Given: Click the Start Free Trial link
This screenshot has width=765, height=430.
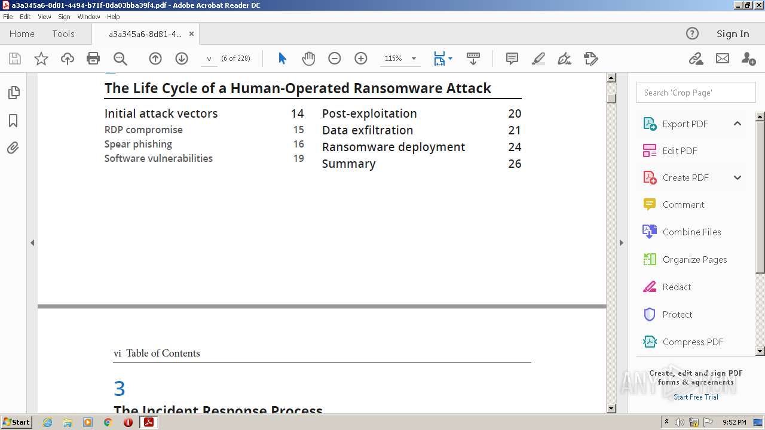Looking at the screenshot, I should pos(696,397).
